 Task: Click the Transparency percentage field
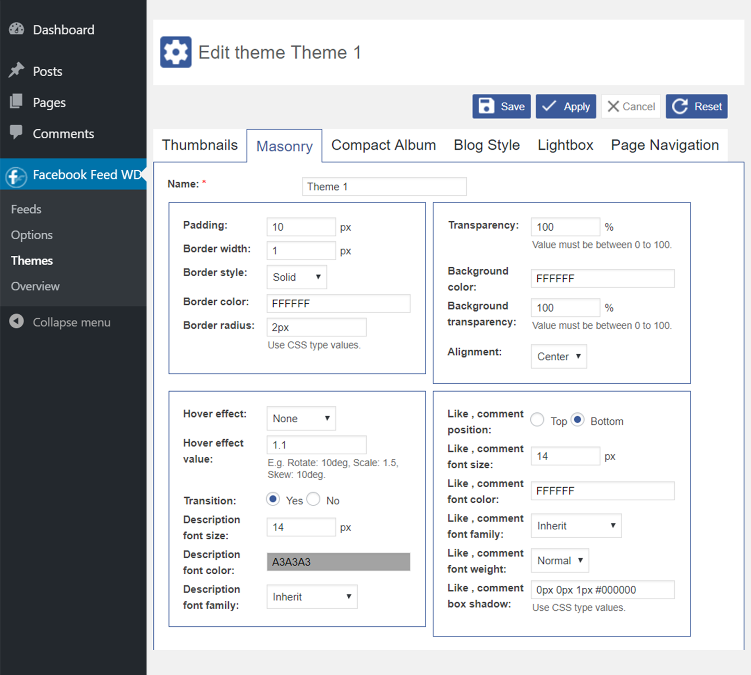(x=565, y=227)
